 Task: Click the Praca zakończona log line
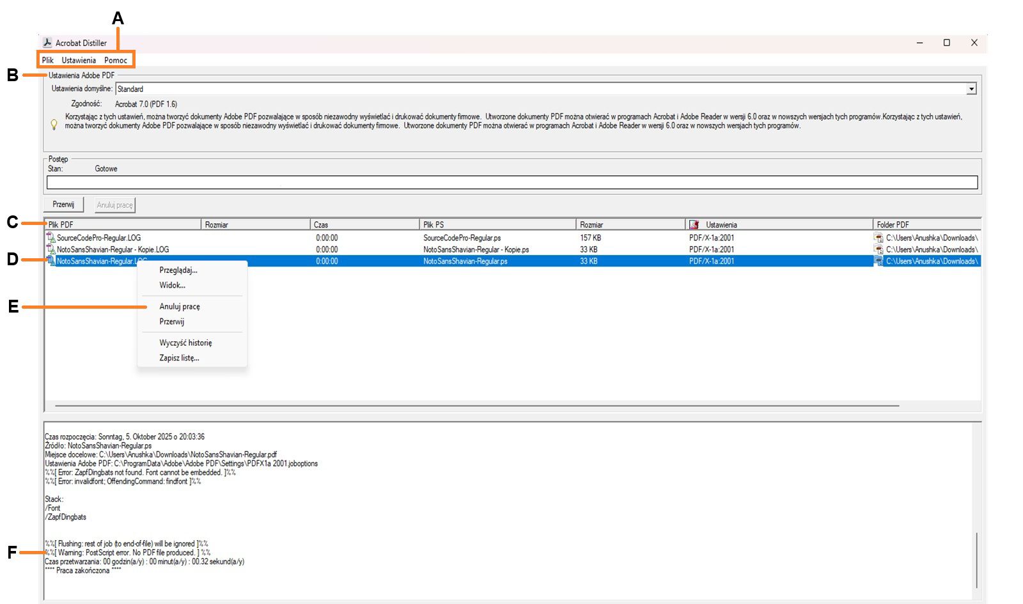[x=83, y=571]
